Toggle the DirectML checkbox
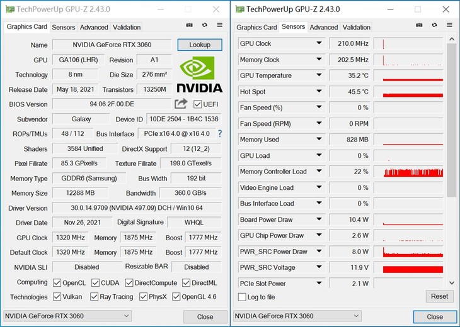Image resolution: width=460 pixels, height=327 pixels. (x=186, y=283)
